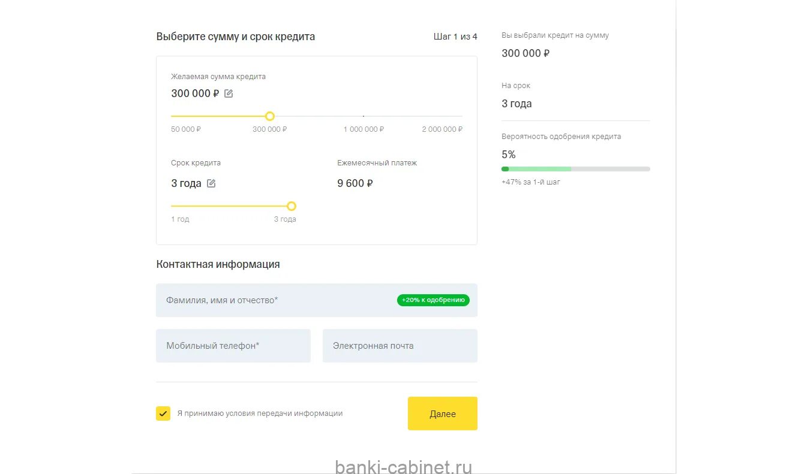Click the Шаг 1 из 4 step indicator
The width and height of the screenshot is (808, 474).
tap(455, 37)
